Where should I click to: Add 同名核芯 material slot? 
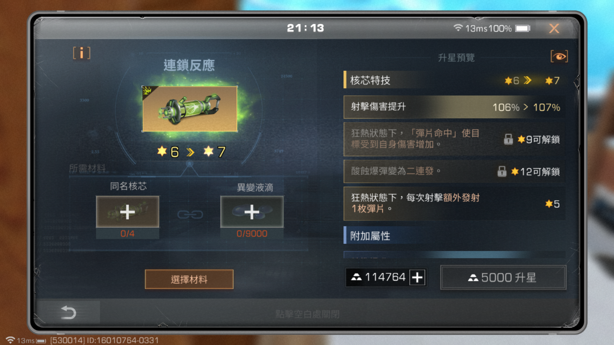(x=127, y=212)
